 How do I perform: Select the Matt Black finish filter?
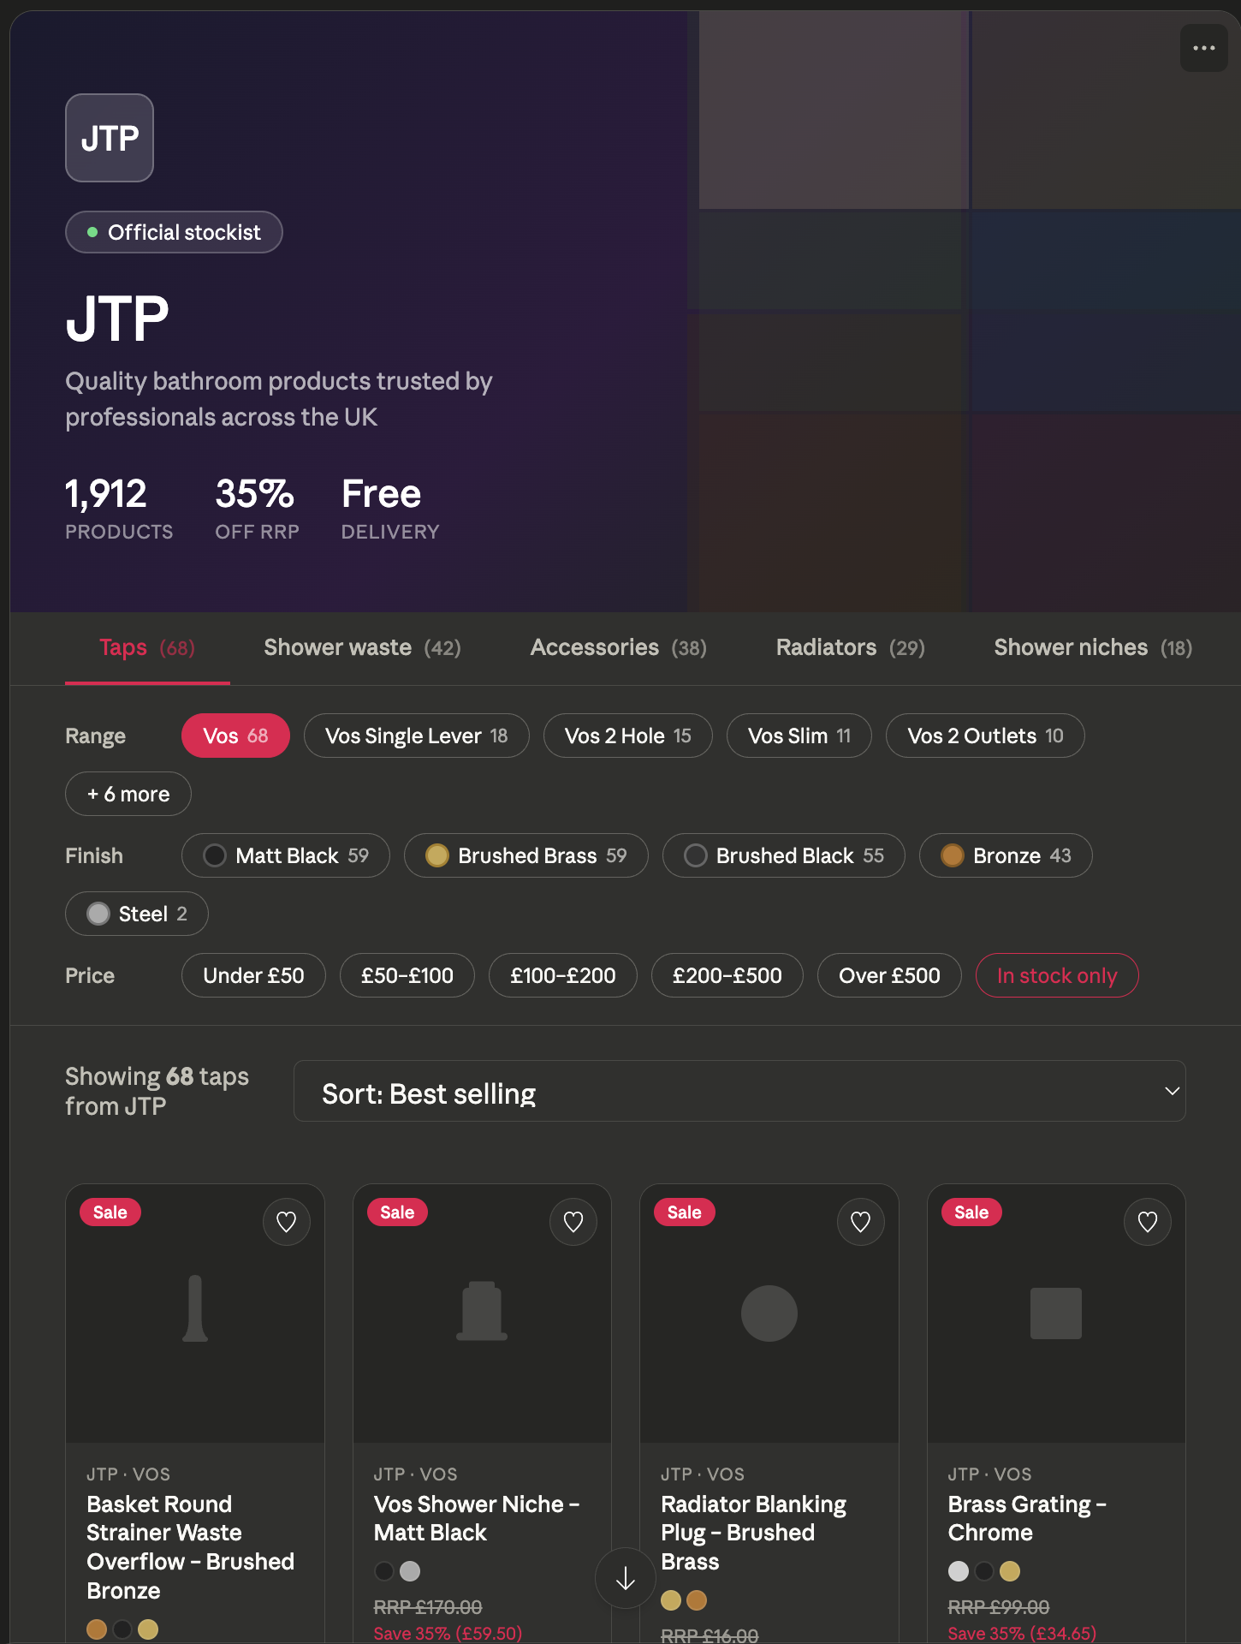tap(286, 855)
